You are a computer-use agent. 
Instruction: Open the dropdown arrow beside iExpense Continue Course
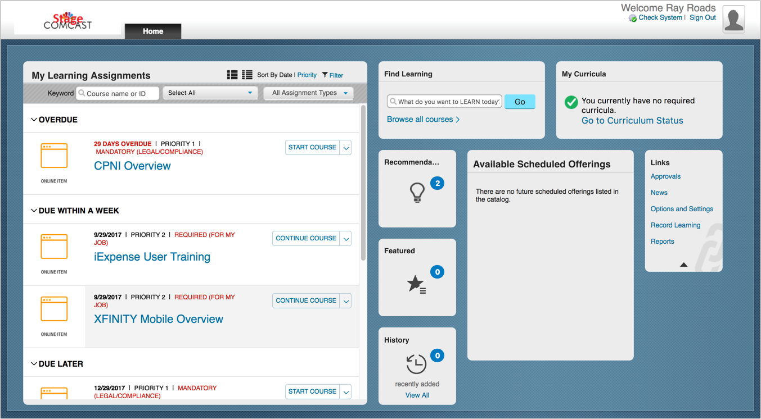[x=346, y=239]
